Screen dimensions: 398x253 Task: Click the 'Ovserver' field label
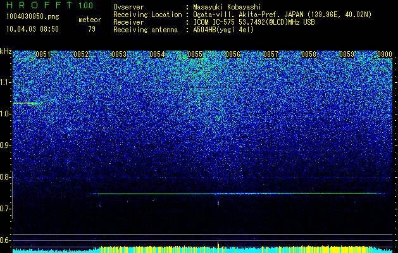click(128, 7)
